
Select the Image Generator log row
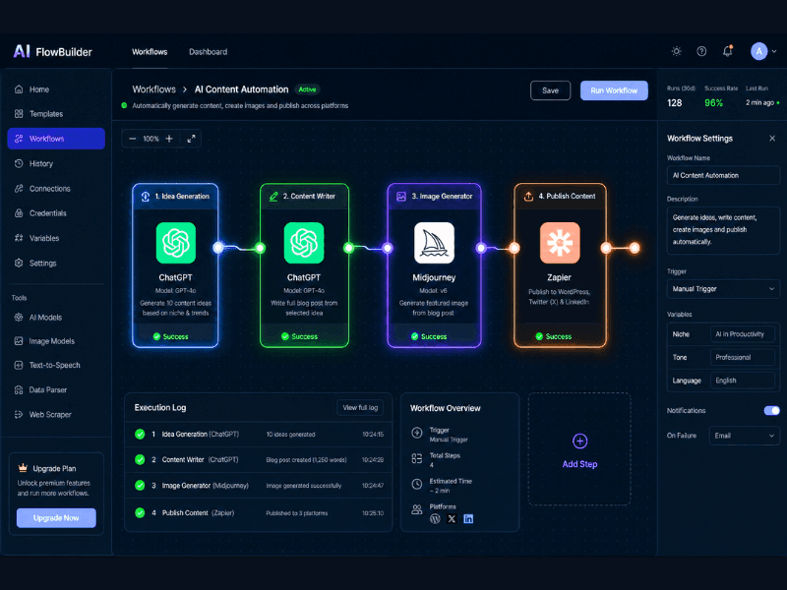coord(258,486)
